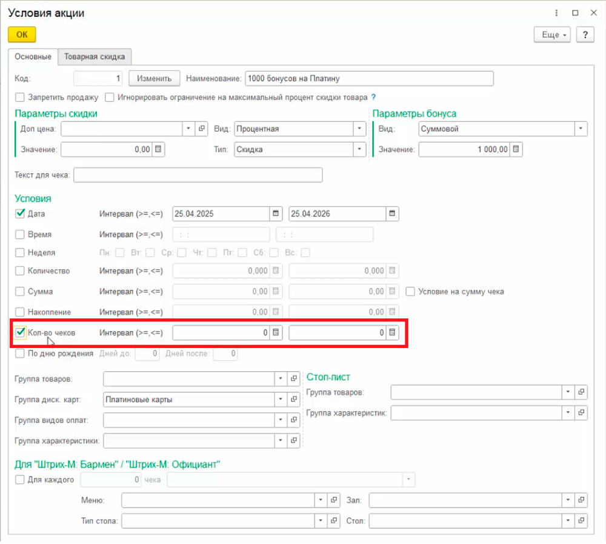Click open icon beside Группа диск. карт

click(x=294, y=399)
